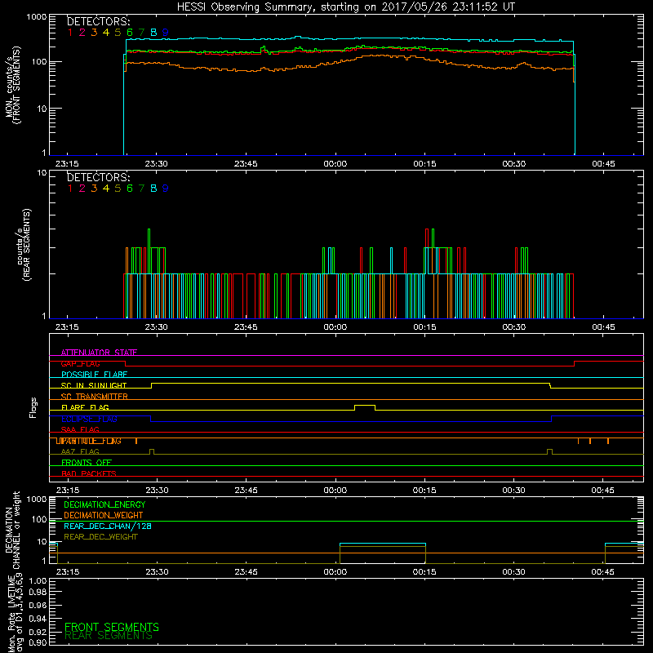Click the GAP_FLAG label
653x653 pixels.
[x=80, y=363]
